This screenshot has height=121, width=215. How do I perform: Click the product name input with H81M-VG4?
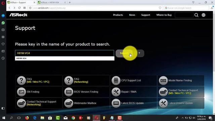click(x=64, y=53)
